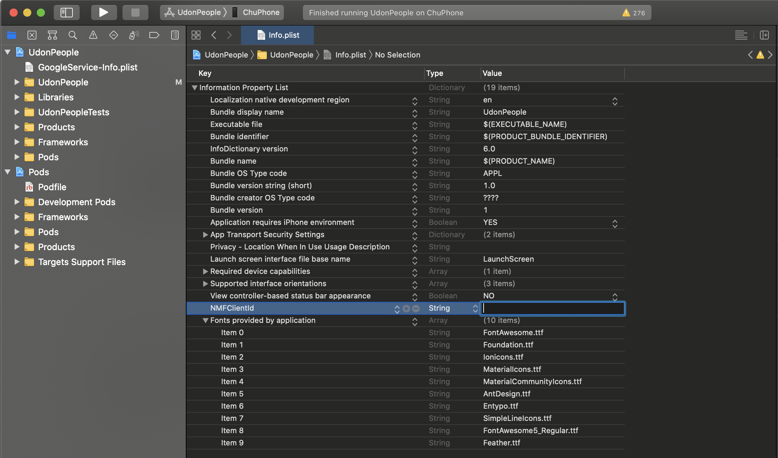Toggle the navigator sidebar visibility
778x458 pixels.
[66, 13]
